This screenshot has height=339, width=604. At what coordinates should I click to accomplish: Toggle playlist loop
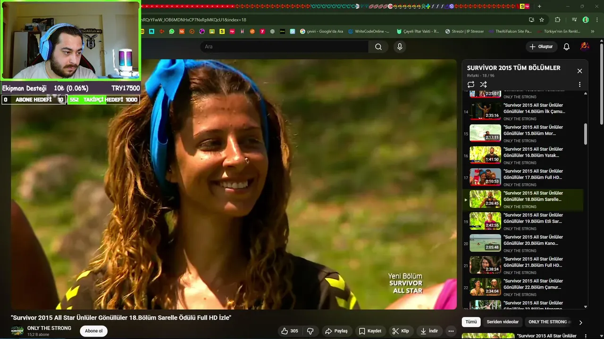(x=471, y=84)
